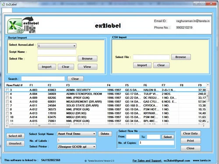Click cell SOLID STATE (DR.ARR)
The height and width of the screenshot is (164, 219).
tap(82, 105)
